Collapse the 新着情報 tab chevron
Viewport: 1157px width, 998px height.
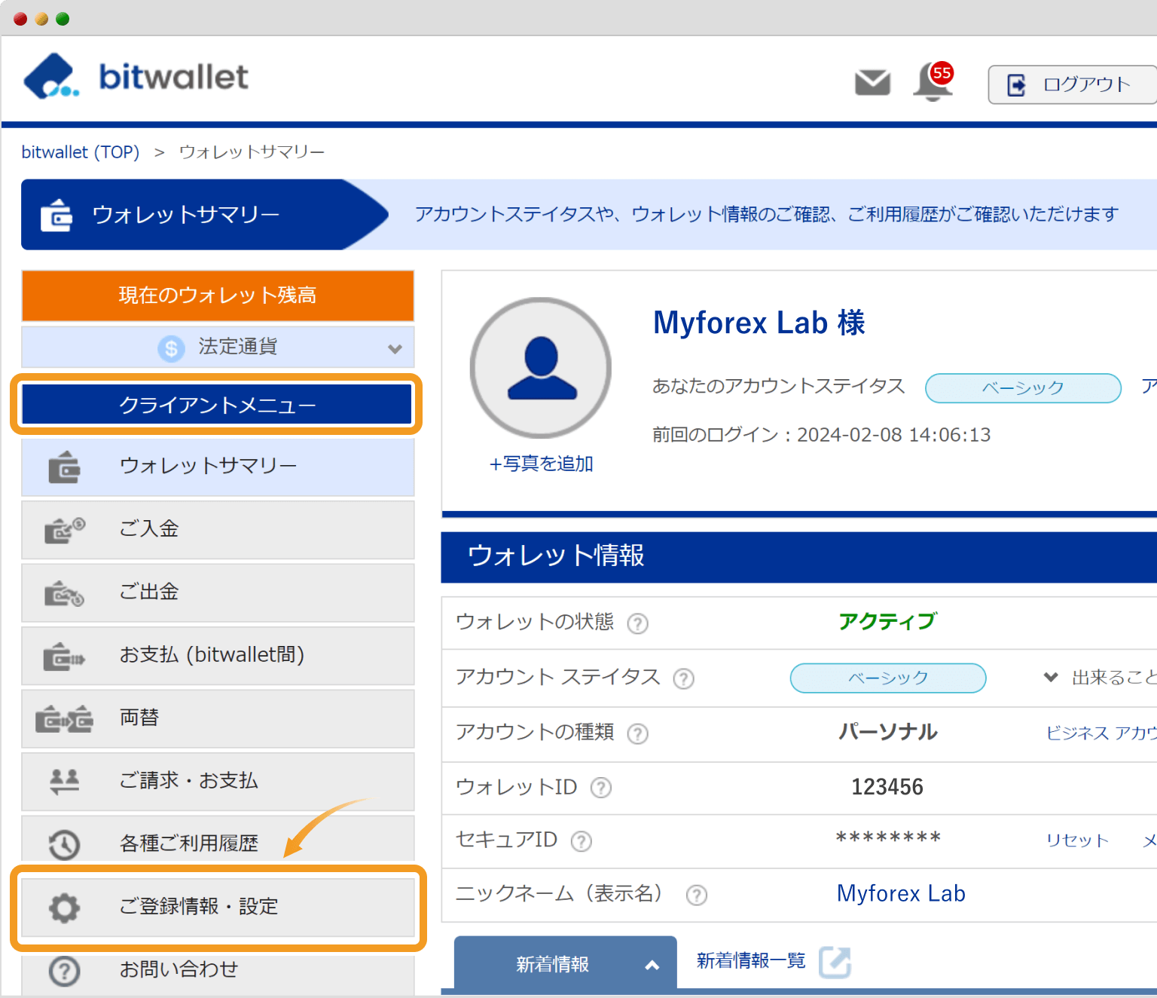click(652, 965)
